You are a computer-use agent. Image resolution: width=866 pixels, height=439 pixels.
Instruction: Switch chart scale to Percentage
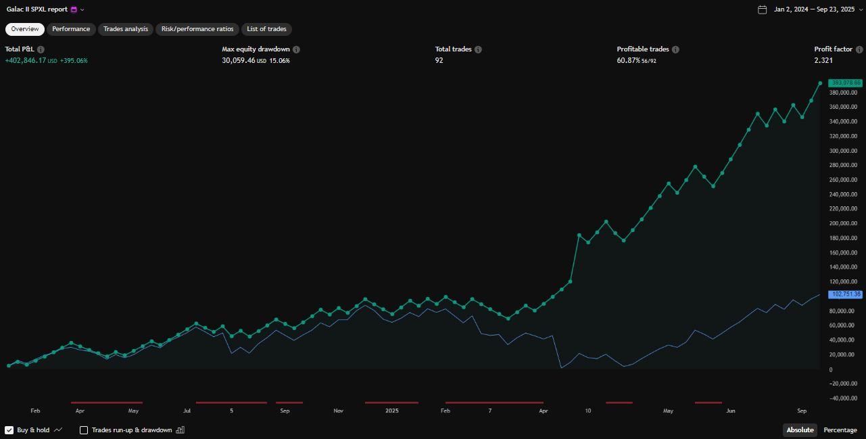840,430
